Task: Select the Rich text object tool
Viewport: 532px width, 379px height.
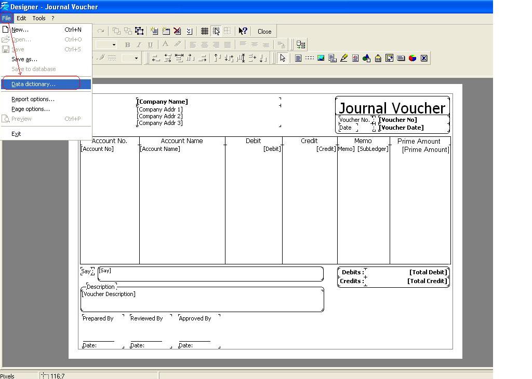Action: 355,58
